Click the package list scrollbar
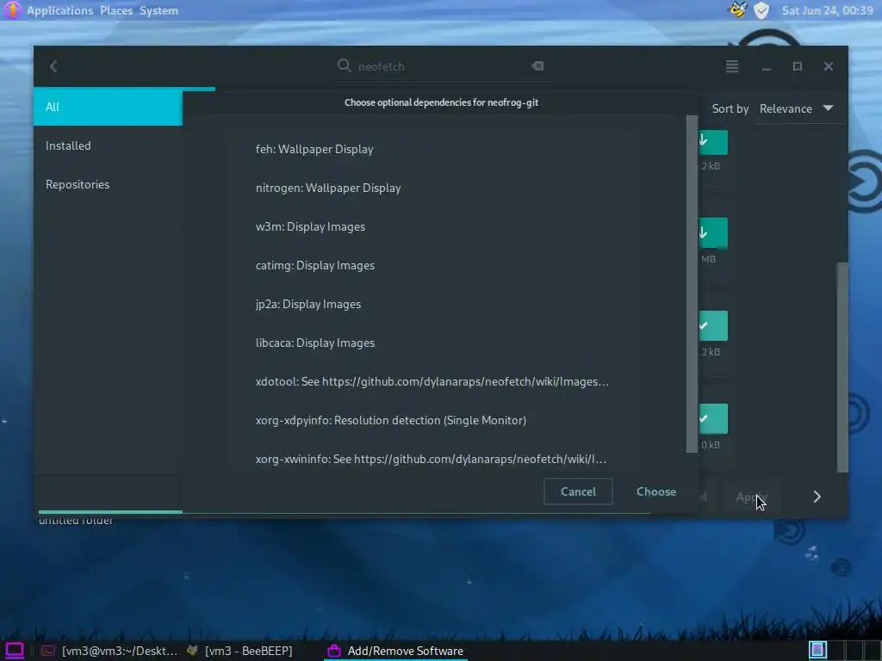Screen dimensions: 882x661 [842, 367]
